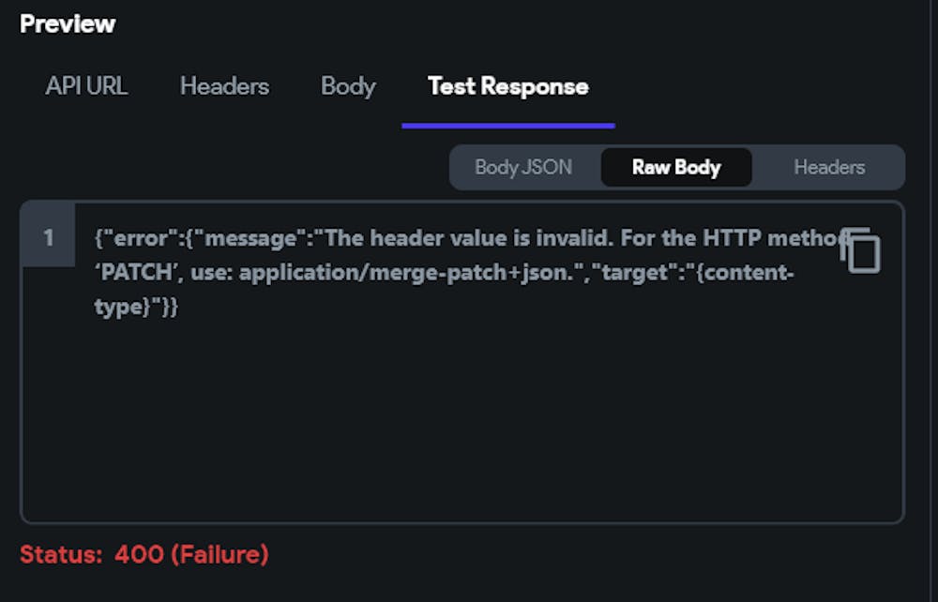Select the Raw Body view option
Screen dimensions: 938x602
676,168
